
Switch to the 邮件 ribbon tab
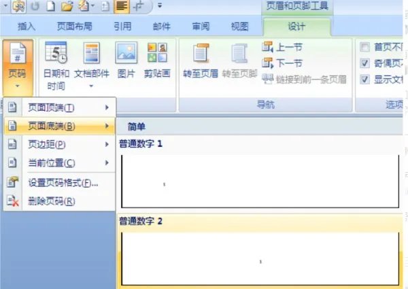(x=162, y=27)
